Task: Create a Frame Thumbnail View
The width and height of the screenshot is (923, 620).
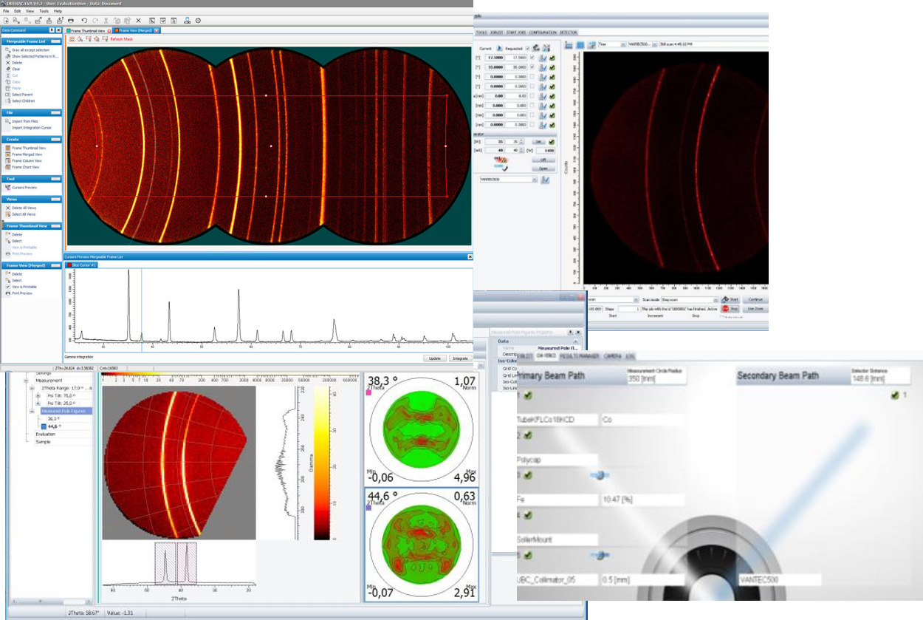Action: pyautogui.click(x=27, y=148)
